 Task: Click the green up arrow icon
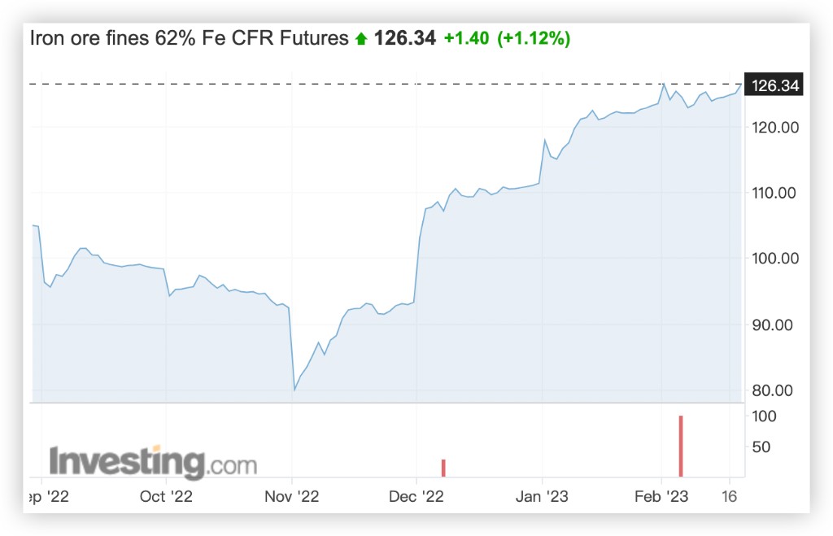click(362, 38)
